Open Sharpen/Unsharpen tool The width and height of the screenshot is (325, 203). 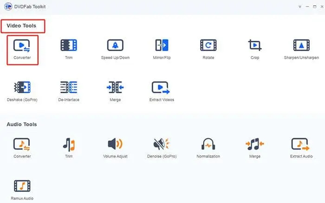[x=301, y=45]
